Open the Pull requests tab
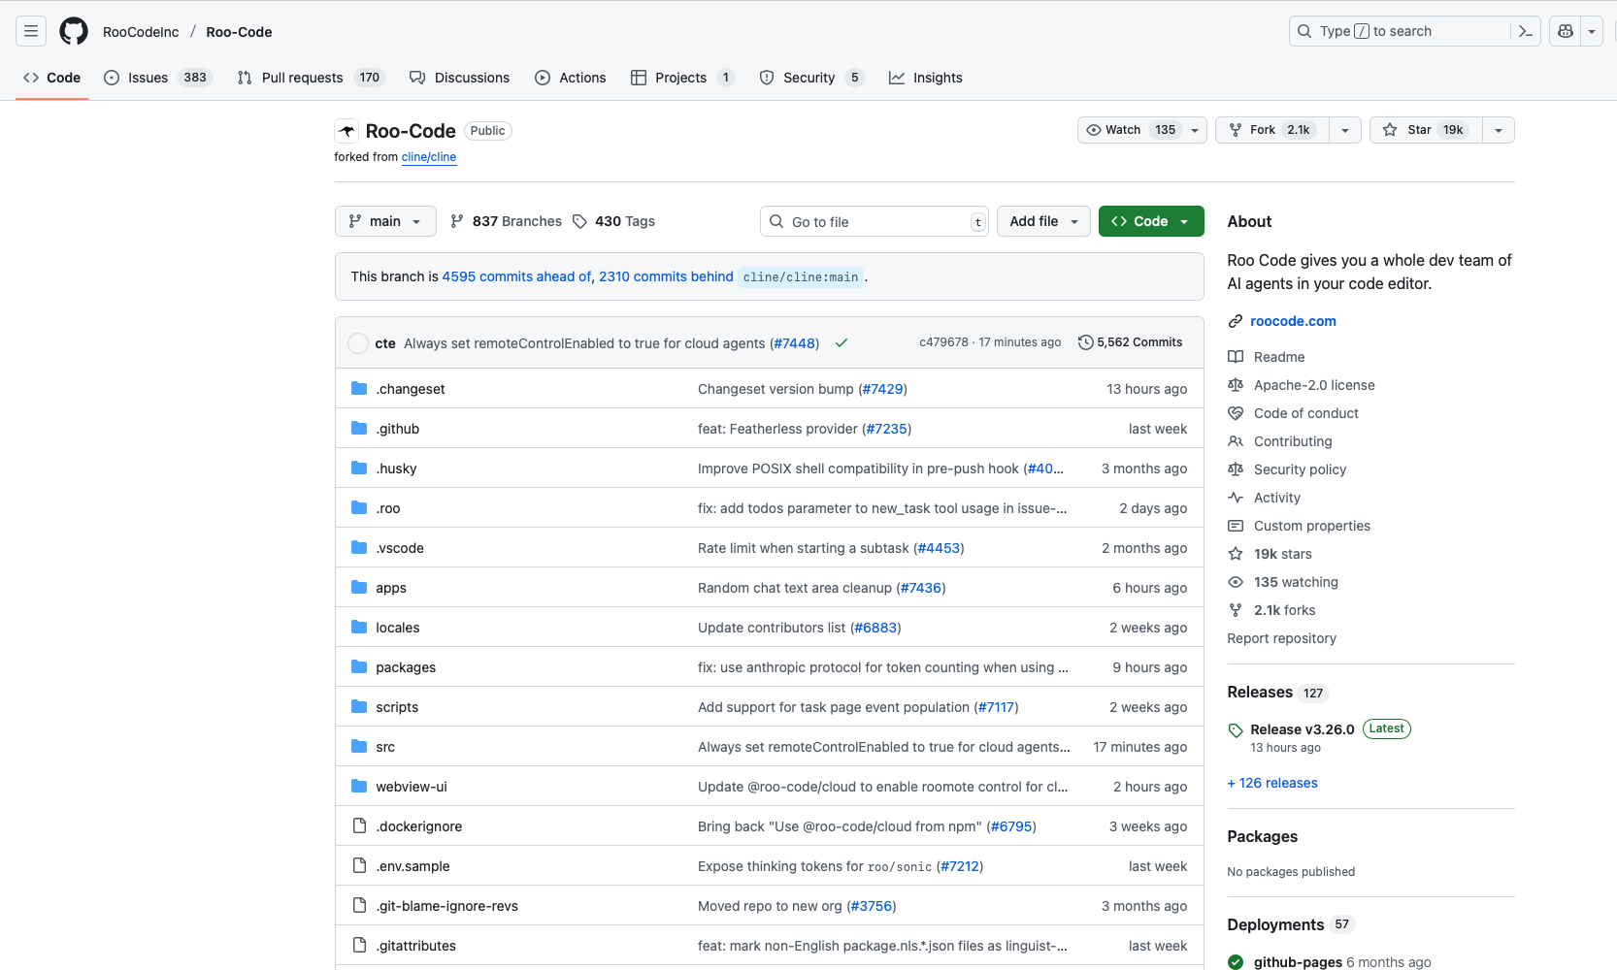1617x970 pixels. pos(311,78)
